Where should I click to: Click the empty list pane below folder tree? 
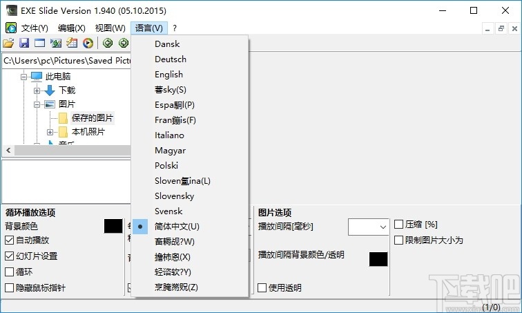click(x=66, y=182)
